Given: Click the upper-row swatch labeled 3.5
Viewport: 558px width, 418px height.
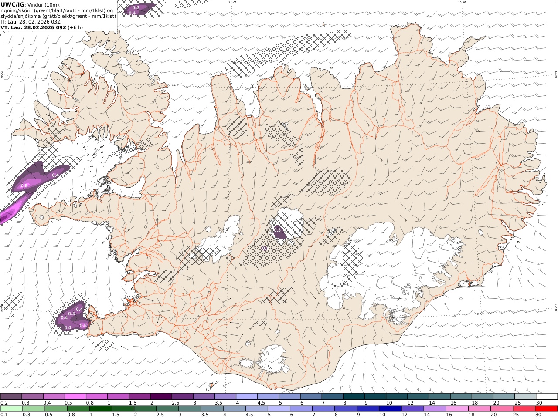Looking at the screenshot, I should [225, 397].
